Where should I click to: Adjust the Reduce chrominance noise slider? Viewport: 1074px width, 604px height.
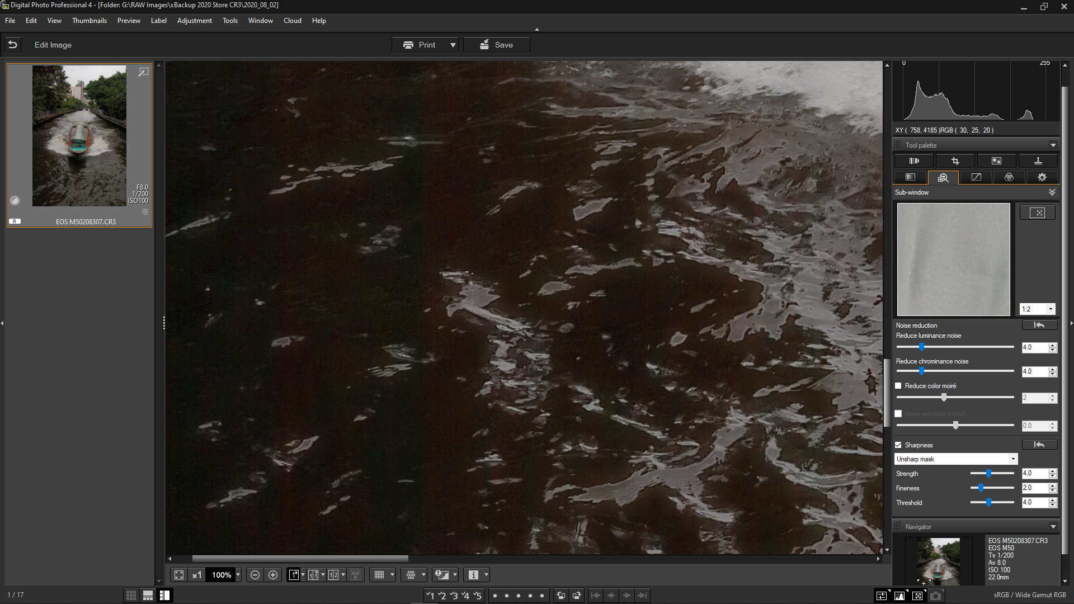tap(921, 371)
